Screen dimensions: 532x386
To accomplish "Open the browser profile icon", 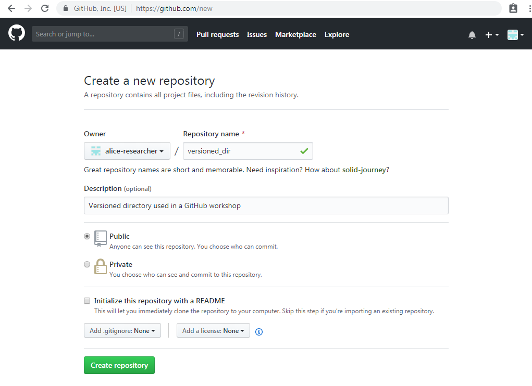I will (x=513, y=8).
